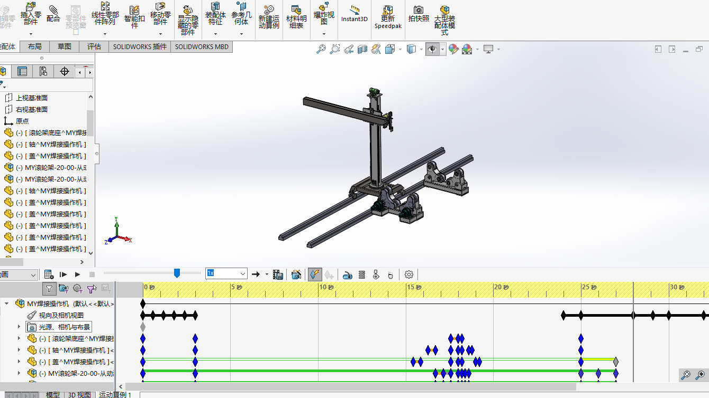Toggle the timeline filter funnel button
Image resolution: width=709 pixels, height=398 pixels.
pyautogui.click(x=49, y=288)
